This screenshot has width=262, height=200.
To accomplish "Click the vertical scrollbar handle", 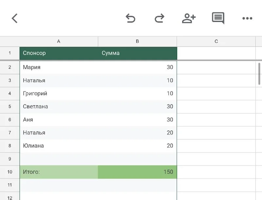I will 259,74.
